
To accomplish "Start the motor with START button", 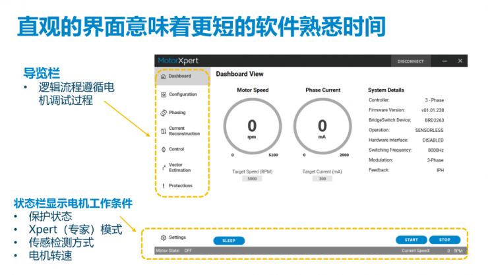I will pos(411,240).
